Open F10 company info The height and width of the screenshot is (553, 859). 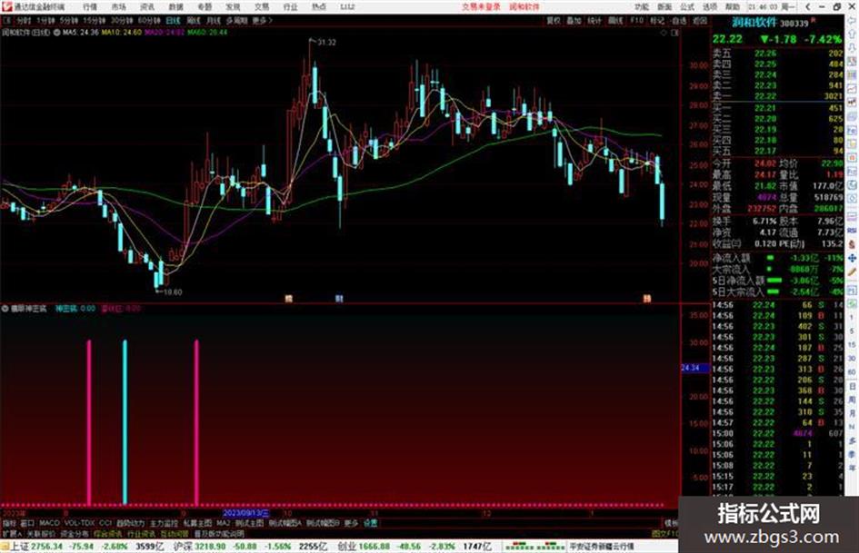coord(636,20)
